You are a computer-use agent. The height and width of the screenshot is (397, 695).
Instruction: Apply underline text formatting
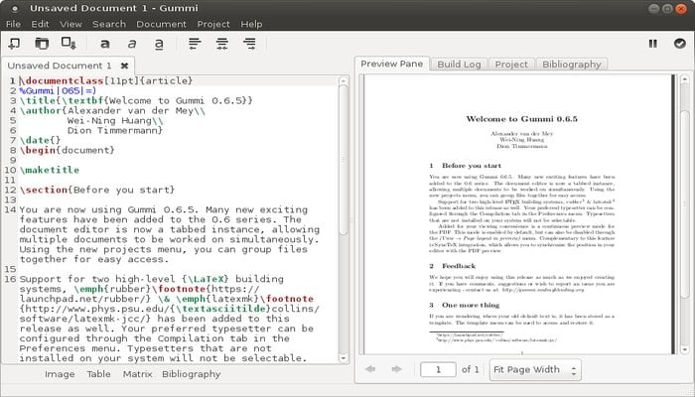(x=159, y=44)
